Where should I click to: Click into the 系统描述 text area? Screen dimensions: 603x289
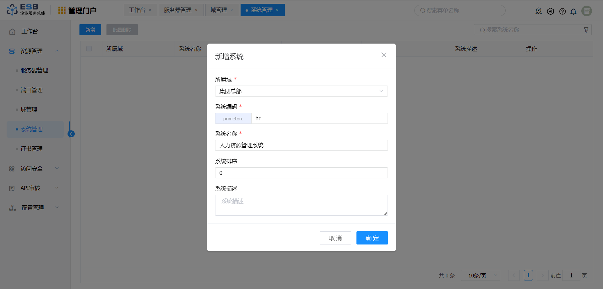(x=301, y=205)
